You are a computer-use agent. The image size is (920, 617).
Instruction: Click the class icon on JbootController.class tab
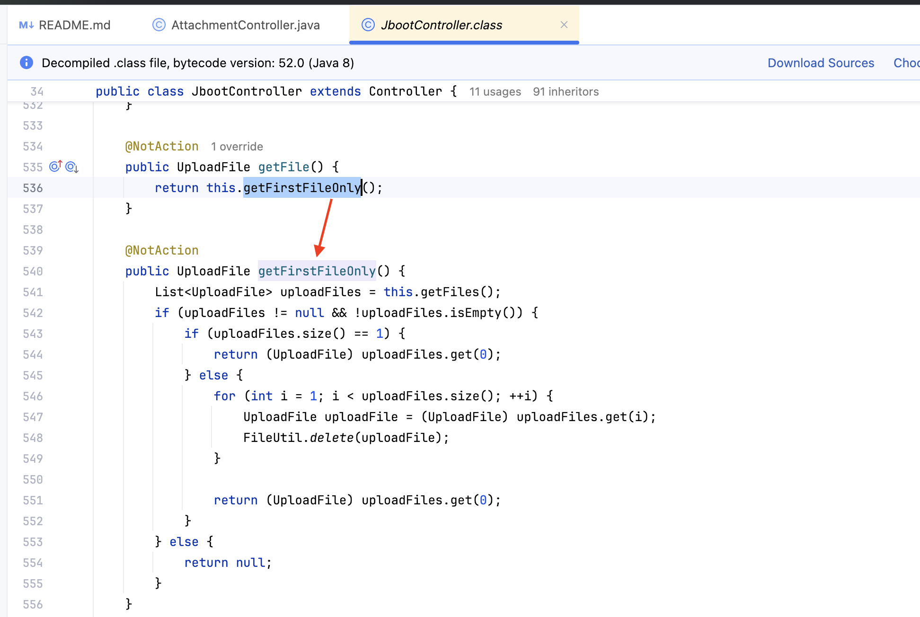(368, 25)
